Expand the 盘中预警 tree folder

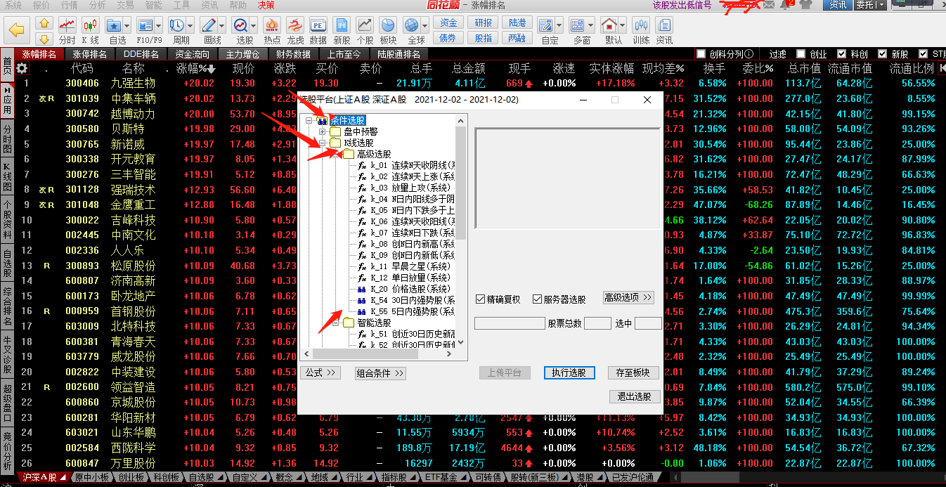pyautogui.click(x=323, y=131)
